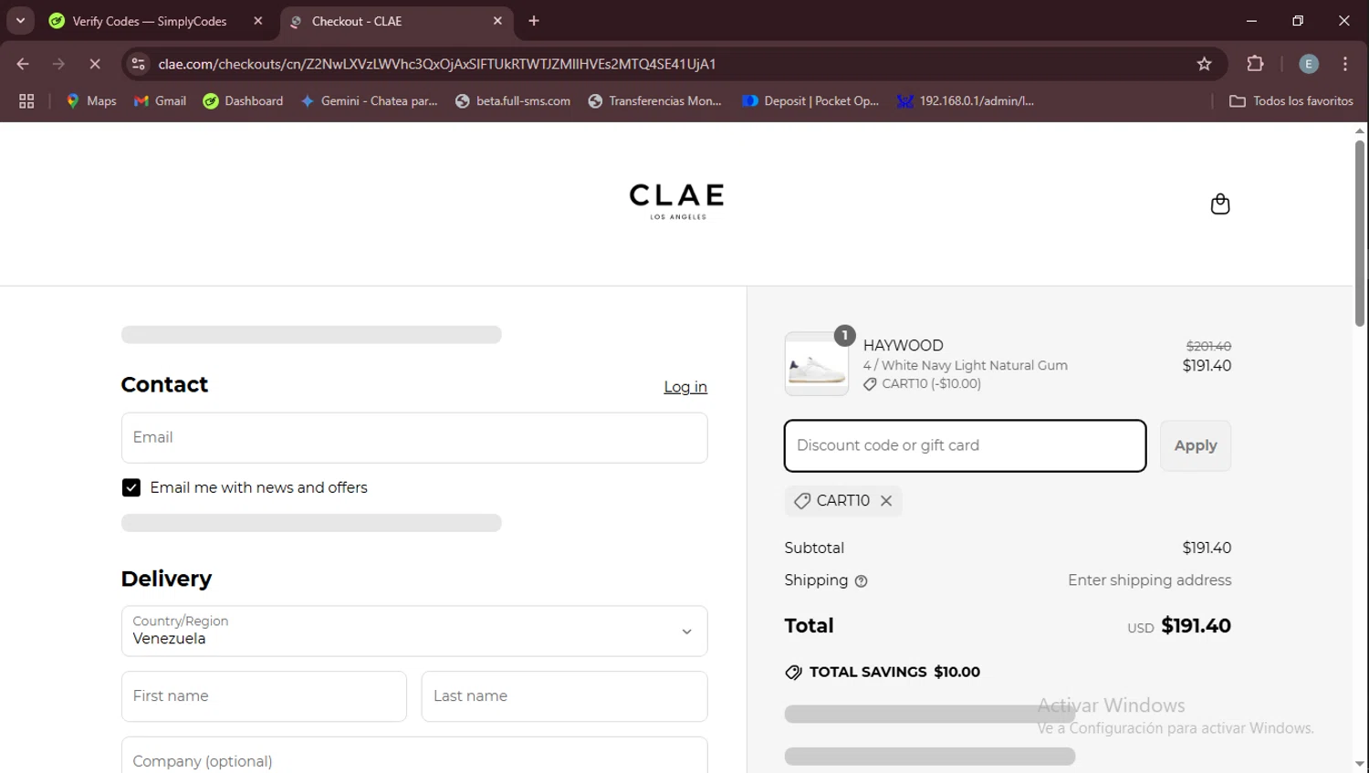Open the Transferencias Mon... bookmark
Screen dimensions: 1369x773
(654, 101)
